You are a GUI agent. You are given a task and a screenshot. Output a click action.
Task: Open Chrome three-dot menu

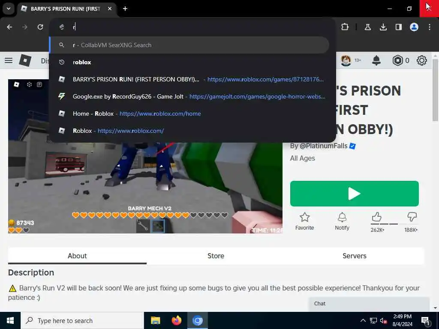tap(430, 27)
